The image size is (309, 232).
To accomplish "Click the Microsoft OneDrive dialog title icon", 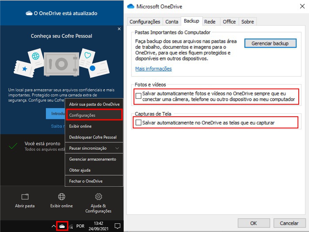I will pos(131,6).
